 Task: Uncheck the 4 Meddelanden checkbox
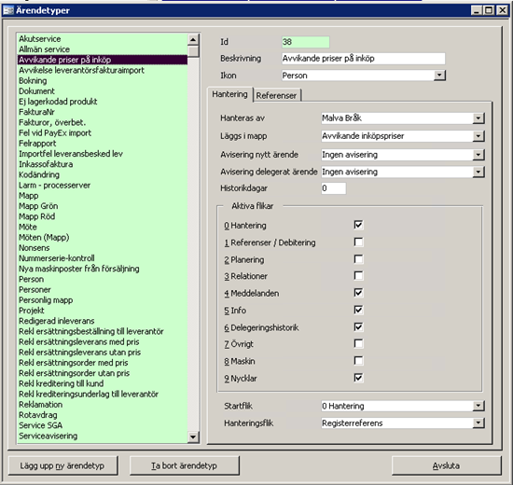[x=358, y=293]
